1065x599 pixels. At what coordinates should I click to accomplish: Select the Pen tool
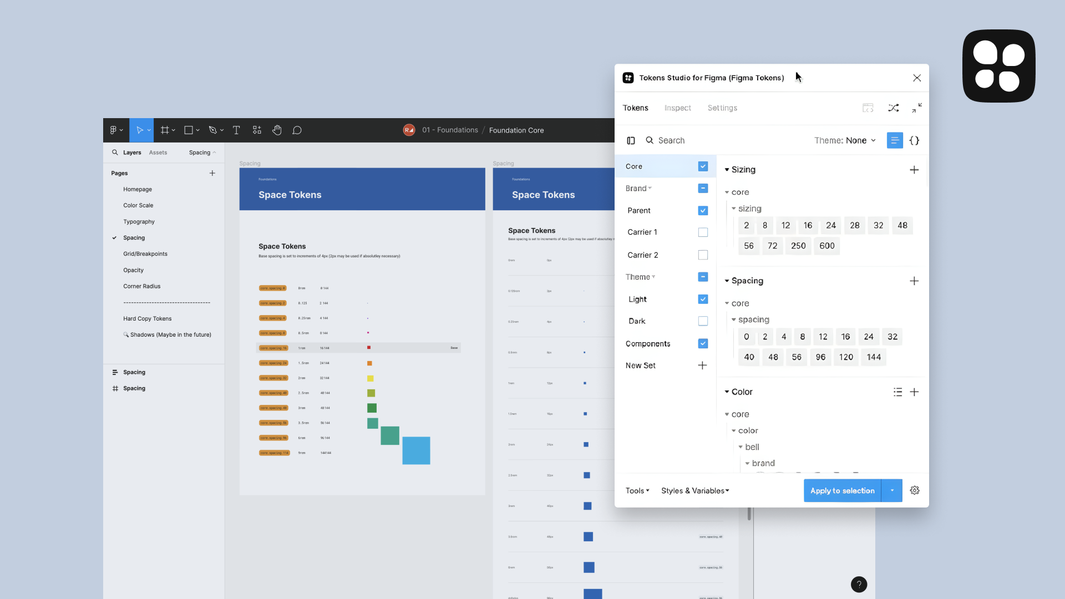pos(213,130)
